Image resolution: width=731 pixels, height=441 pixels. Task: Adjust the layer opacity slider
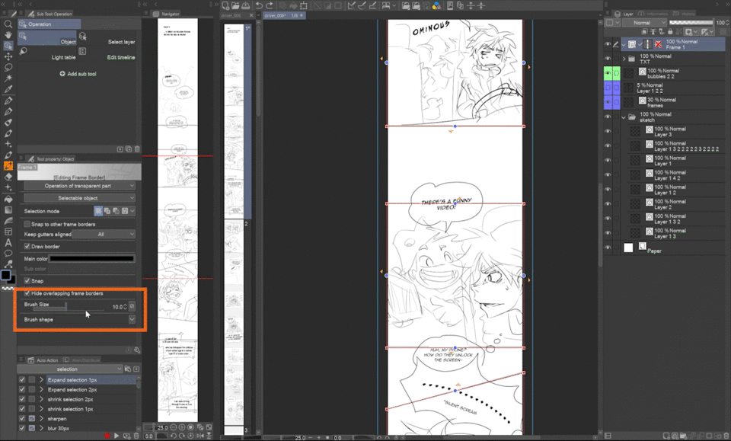pos(691,22)
